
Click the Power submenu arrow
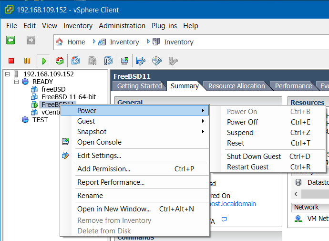(203, 110)
